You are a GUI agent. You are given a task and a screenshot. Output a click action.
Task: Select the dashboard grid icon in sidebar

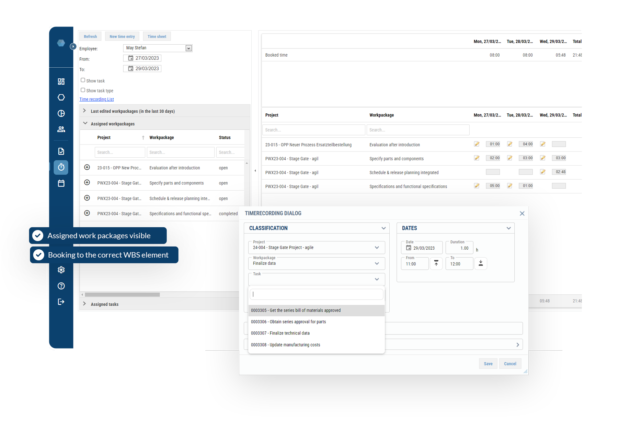pyautogui.click(x=61, y=81)
